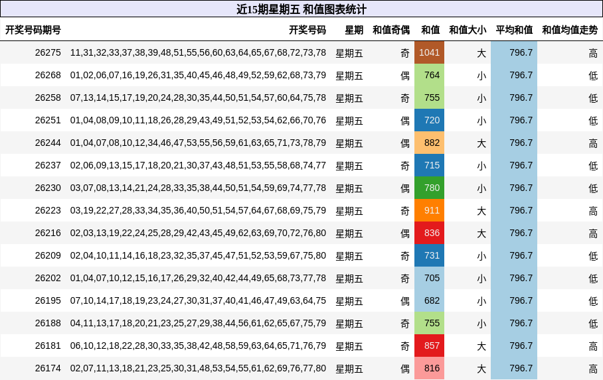The height and width of the screenshot is (380, 603).
Task: Select the brown 1041 sum cell
Action: 429,52
